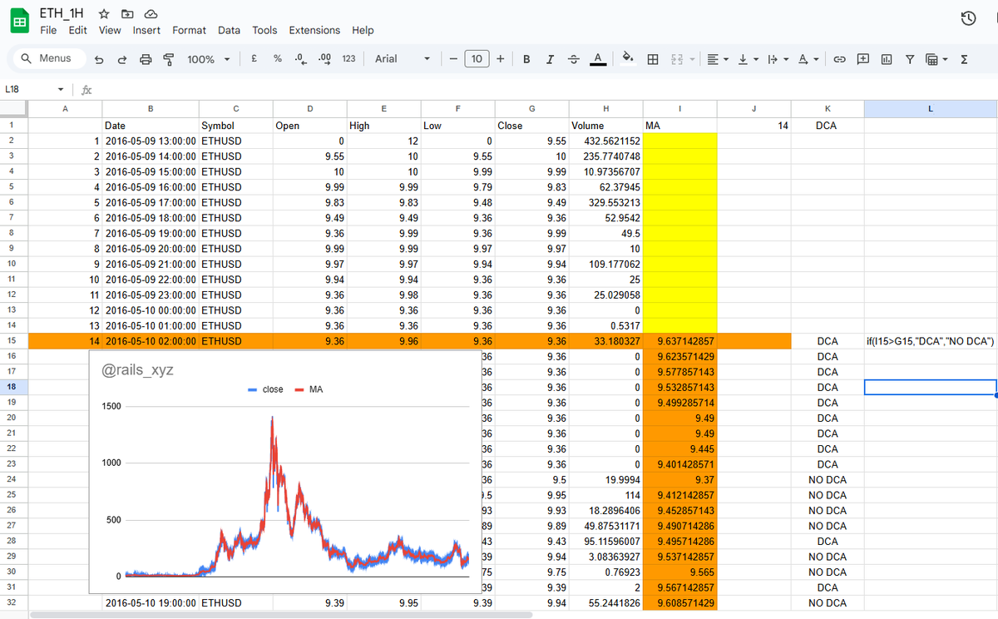Click the Undo arrow
This screenshot has width=998, height=619.
click(100, 59)
